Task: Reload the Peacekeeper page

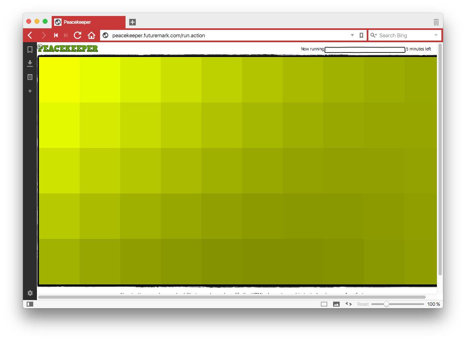Action: coord(78,35)
